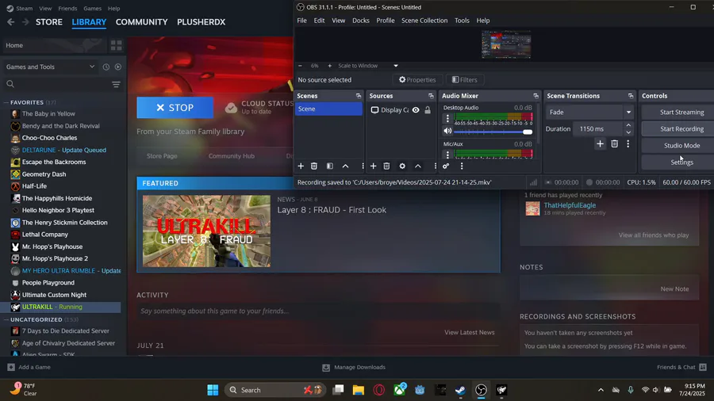
Task: Open advanced audio properties gears icon
Action: point(446,166)
